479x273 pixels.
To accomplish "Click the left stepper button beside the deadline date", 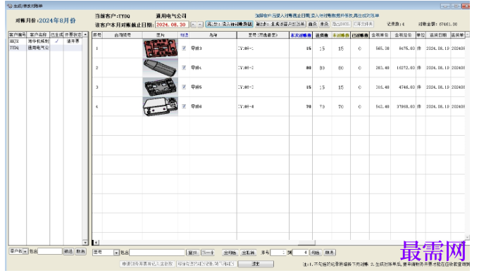I will (x=194, y=25).
